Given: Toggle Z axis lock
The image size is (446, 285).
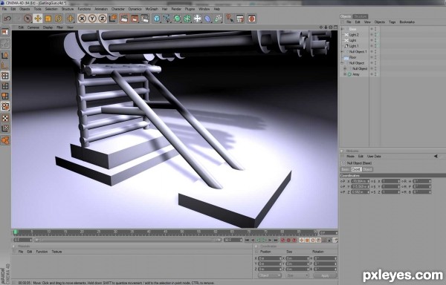Looking at the screenshot, I should click(x=102, y=19).
